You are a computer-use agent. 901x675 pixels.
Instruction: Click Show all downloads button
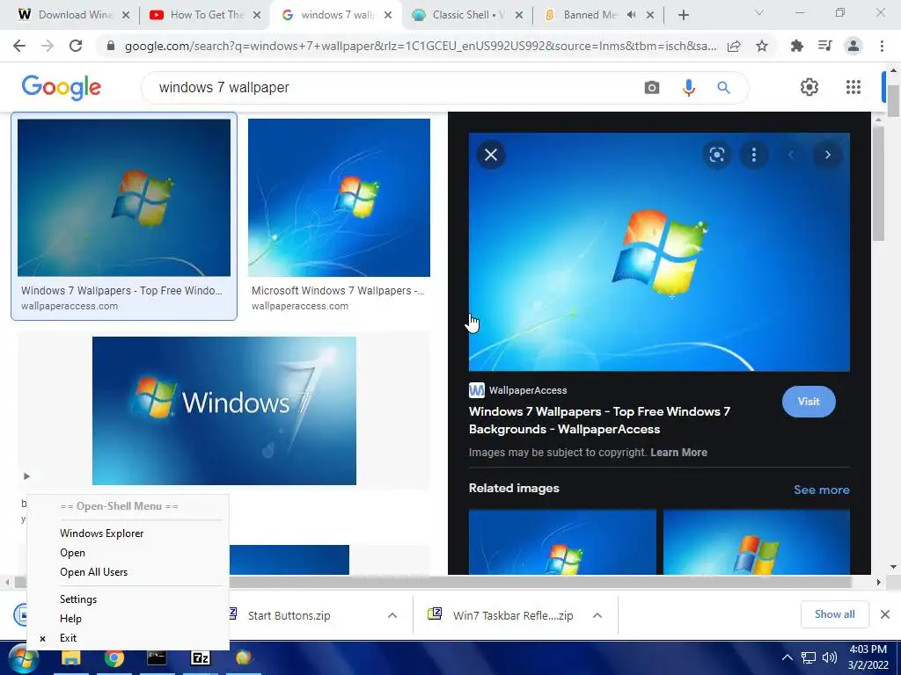point(834,614)
